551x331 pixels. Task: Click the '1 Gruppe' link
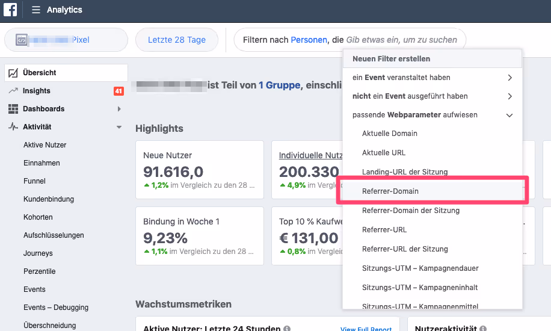point(279,85)
